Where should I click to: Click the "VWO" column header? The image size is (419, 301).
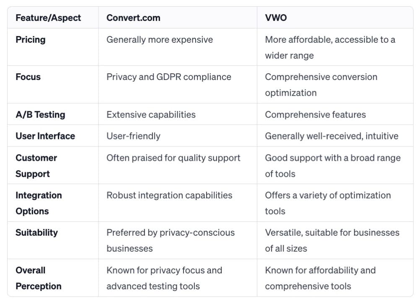[x=276, y=18]
